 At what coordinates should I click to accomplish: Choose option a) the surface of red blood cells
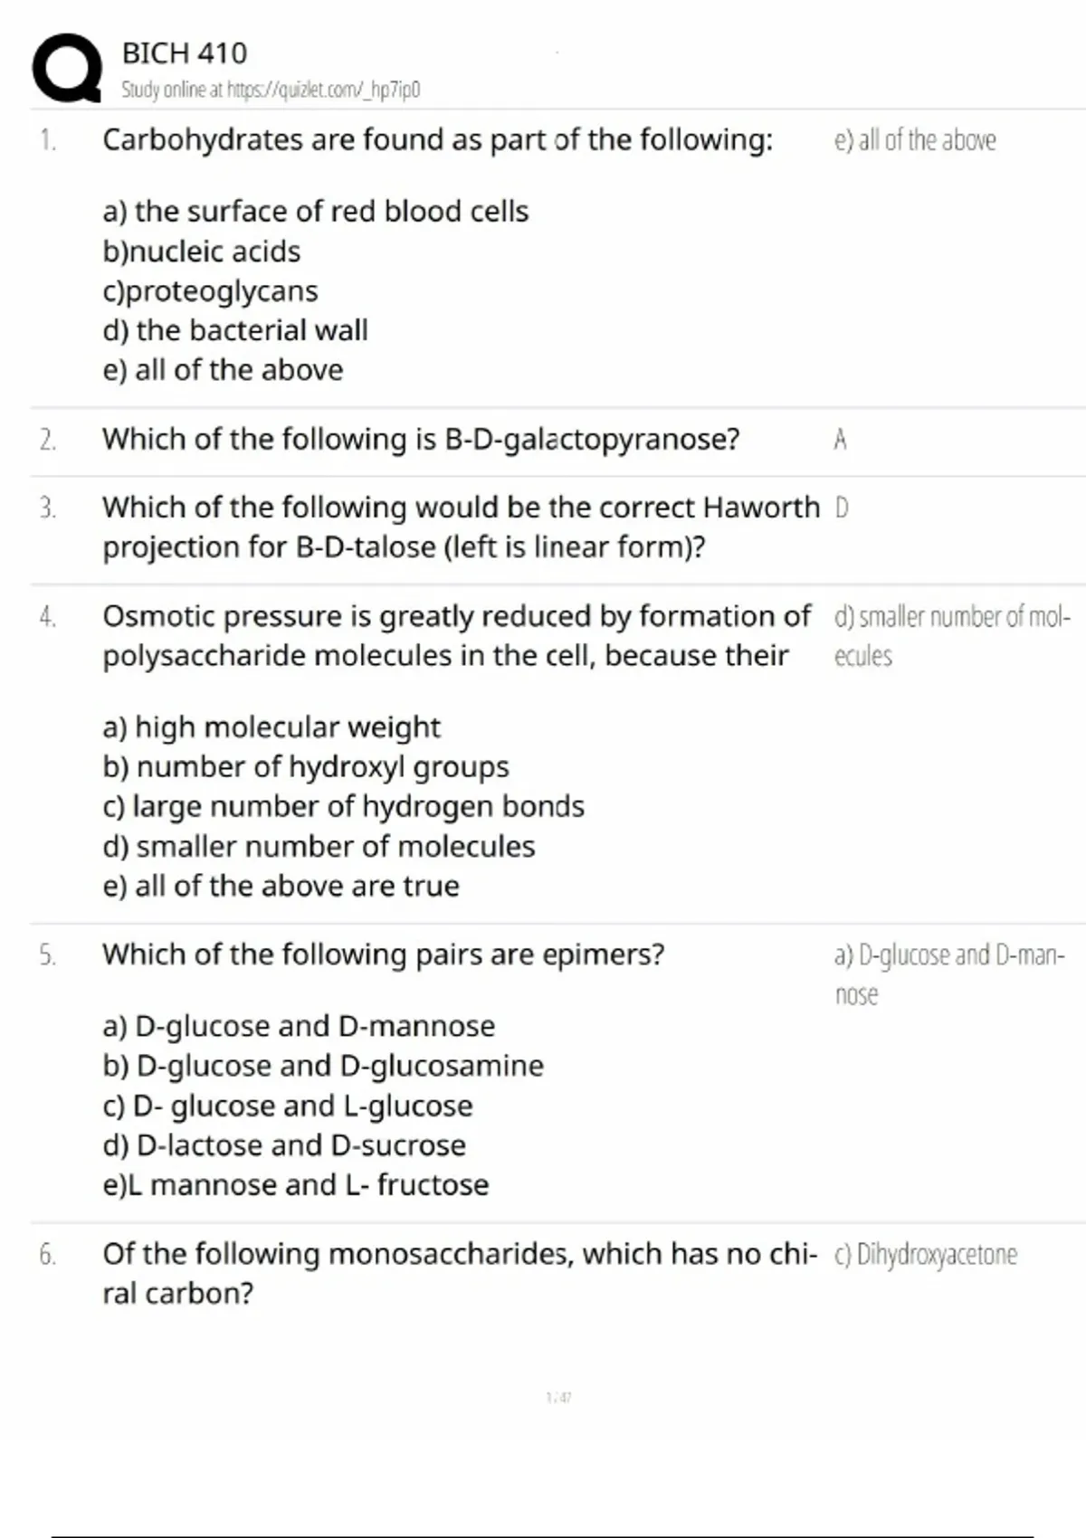pyautogui.click(x=315, y=212)
